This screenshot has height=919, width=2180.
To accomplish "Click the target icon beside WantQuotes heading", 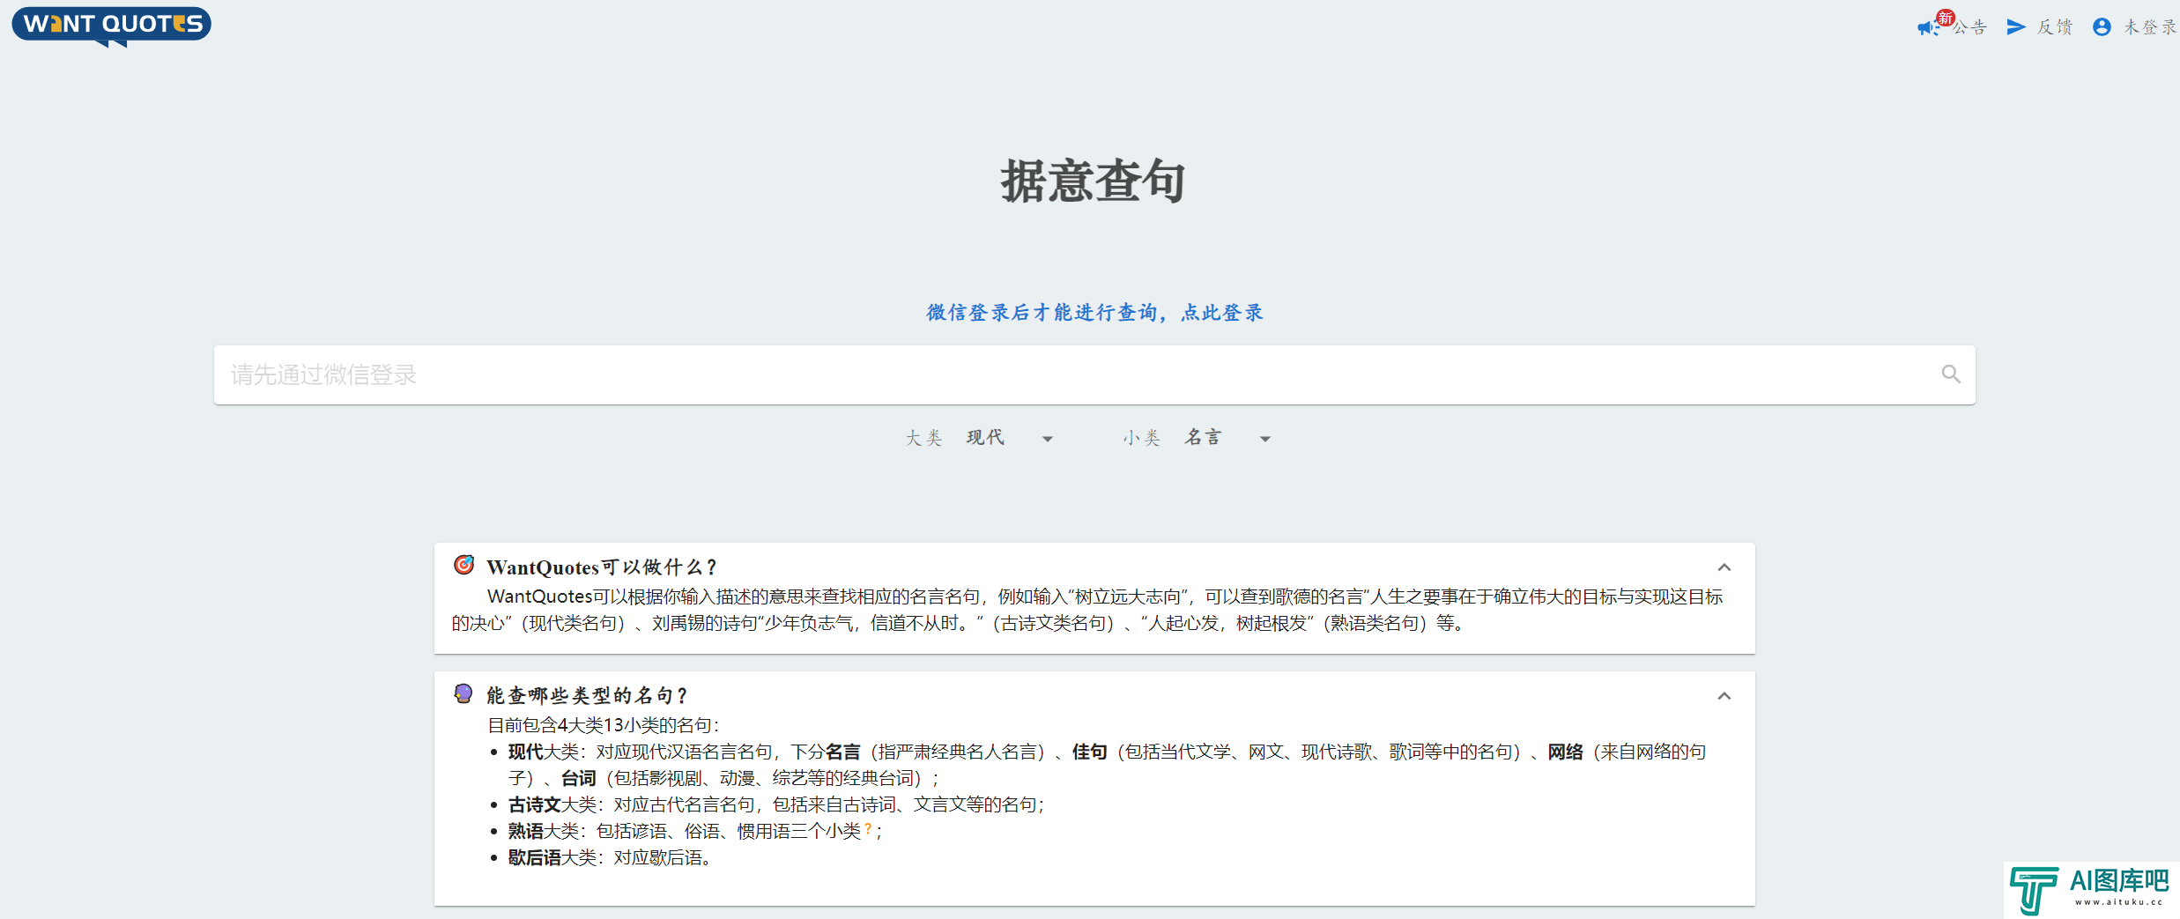I will 463,565.
